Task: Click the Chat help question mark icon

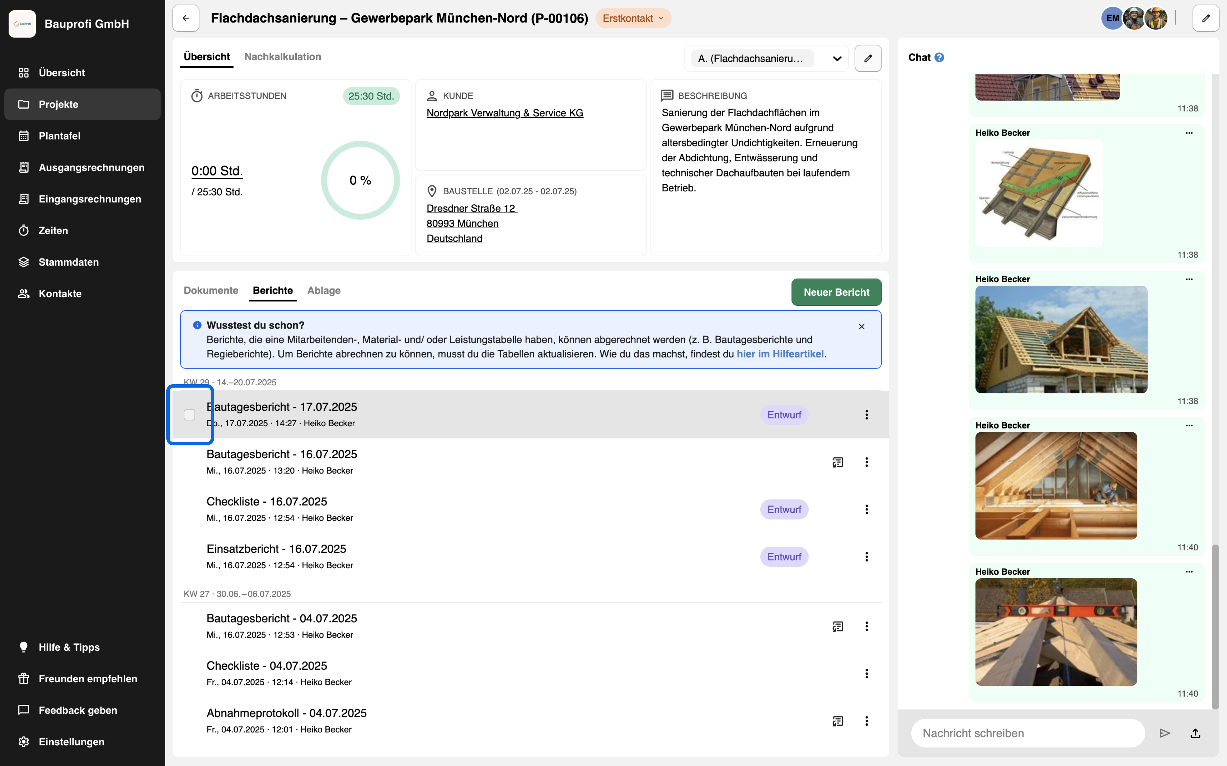Action: (939, 57)
